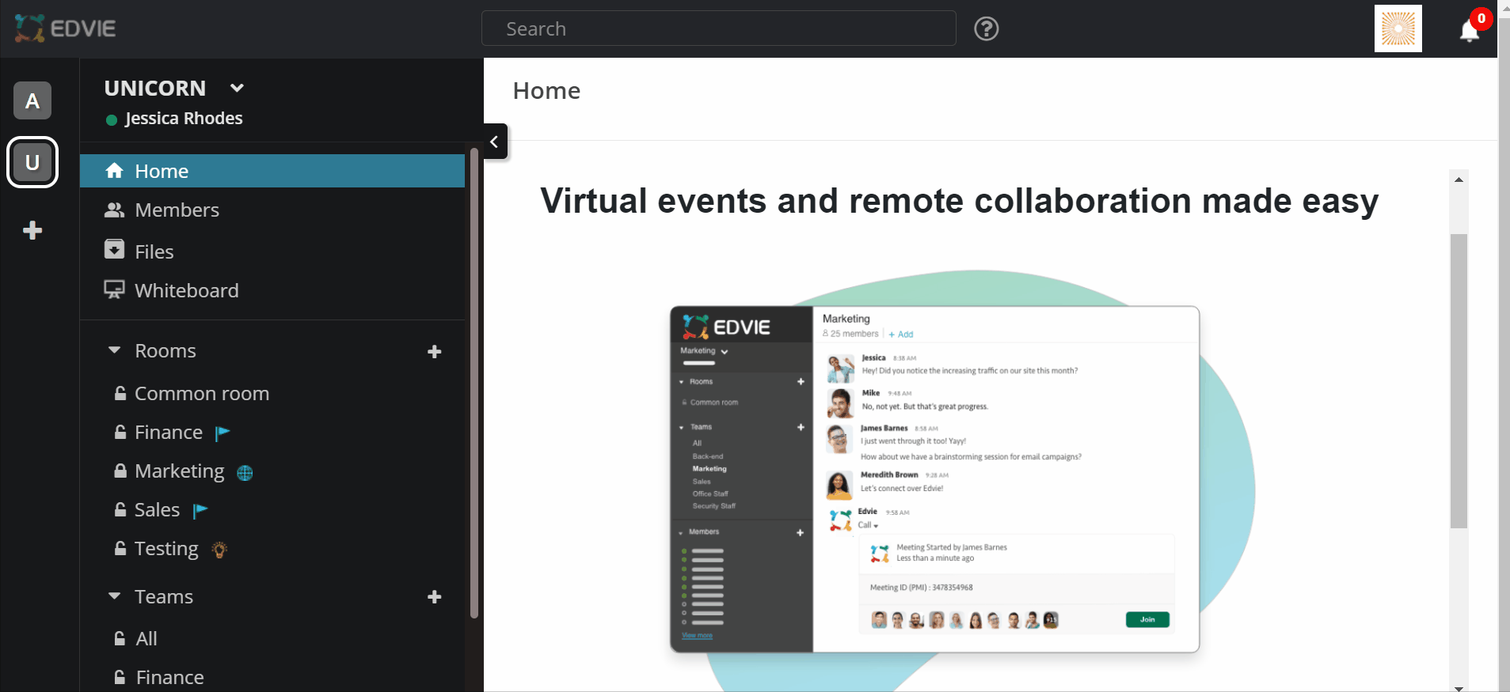The image size is (1510, 692).
Task: Open the UNICORN workspace dropdown
Action: coord(237,88)
